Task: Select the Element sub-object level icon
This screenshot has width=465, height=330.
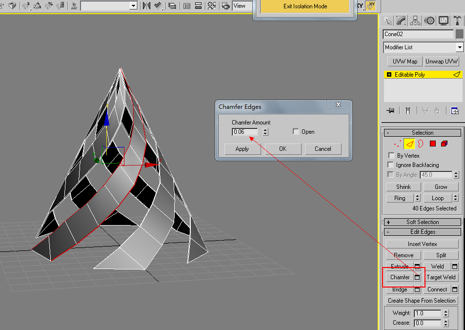Action: (444, 144)
